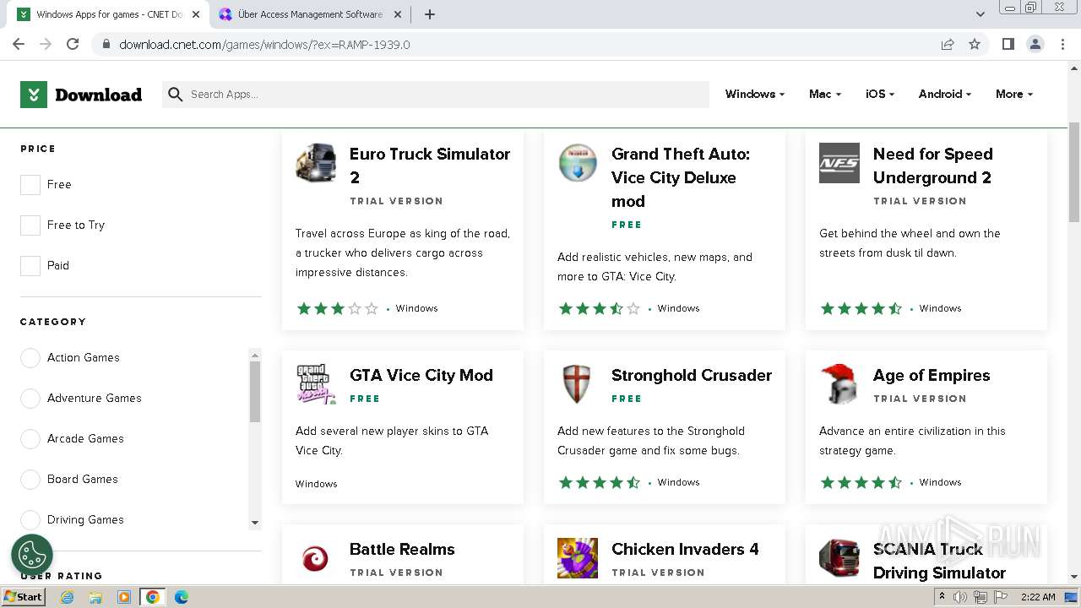Open File Explorer from the taskbar
This screenshot has height=608, width=1081.
coord(95,597)
